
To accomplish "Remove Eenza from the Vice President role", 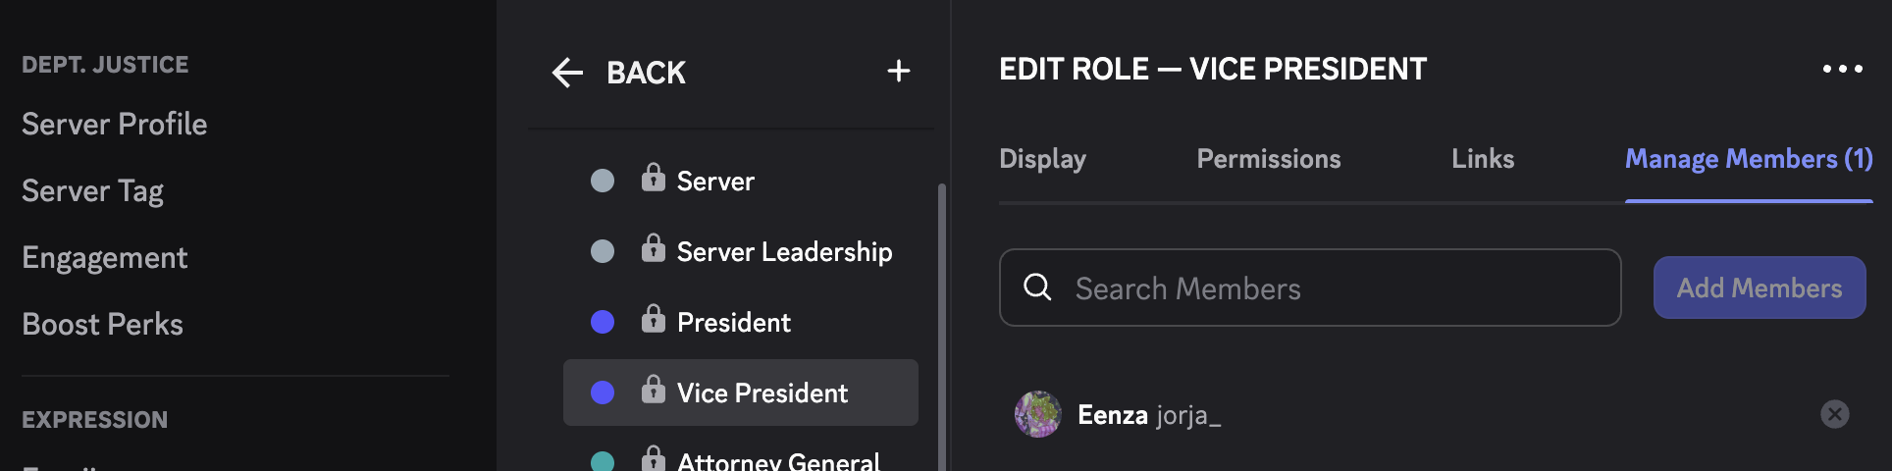I will pos(1834,414).
